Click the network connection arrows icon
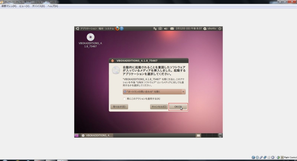This screenshot has height=161, width=297. point(155,29)
